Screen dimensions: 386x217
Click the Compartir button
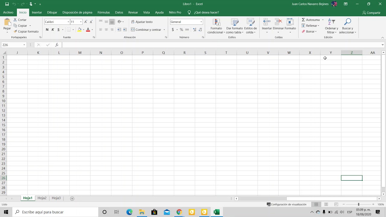click(x=372, y=13)
